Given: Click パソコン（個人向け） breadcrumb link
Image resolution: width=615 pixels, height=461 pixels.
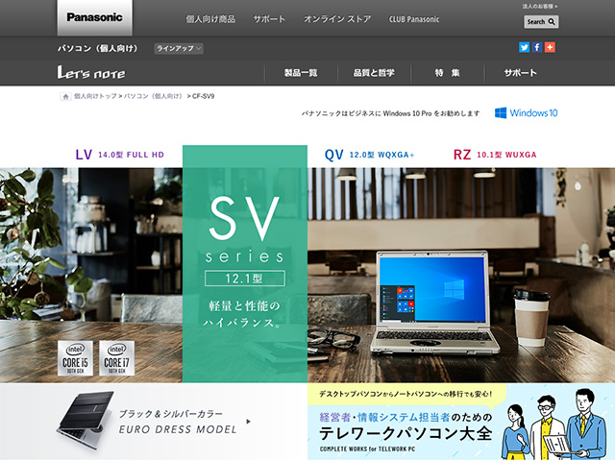Looking at the screenshot, I should 154,96.
